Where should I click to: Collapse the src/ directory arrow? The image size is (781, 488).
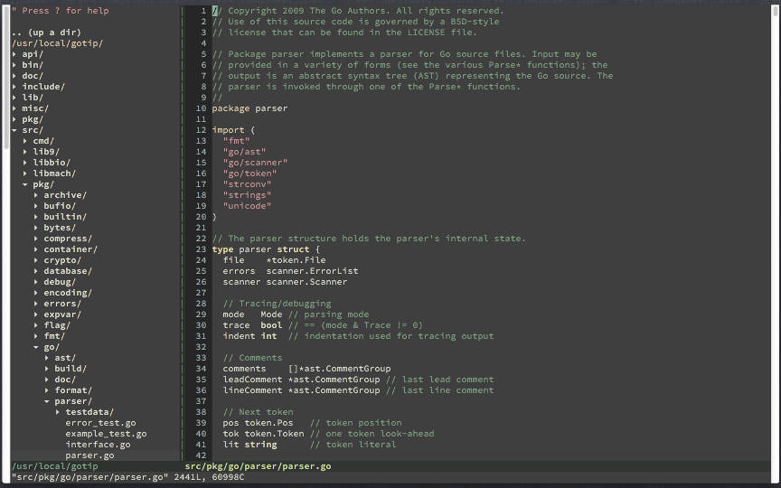(x=14, y=130)
